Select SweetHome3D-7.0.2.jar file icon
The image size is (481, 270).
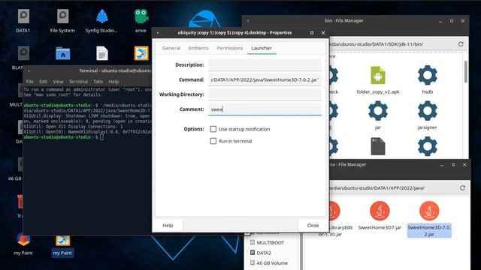(429, 211)
